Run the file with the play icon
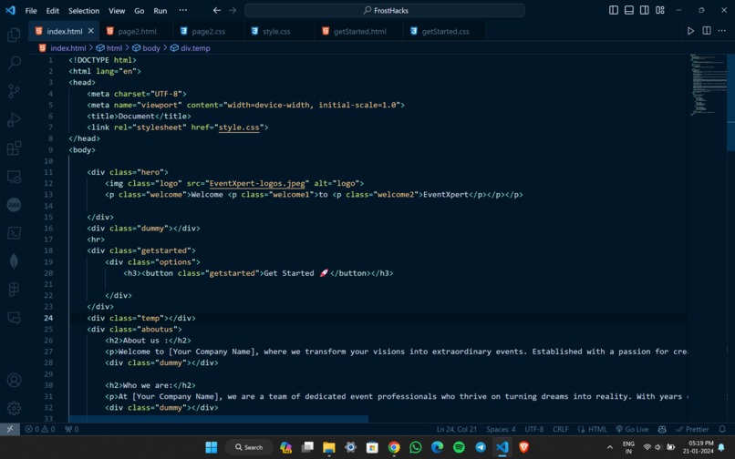This screenshot has width=735, height=459. point(690,31)
